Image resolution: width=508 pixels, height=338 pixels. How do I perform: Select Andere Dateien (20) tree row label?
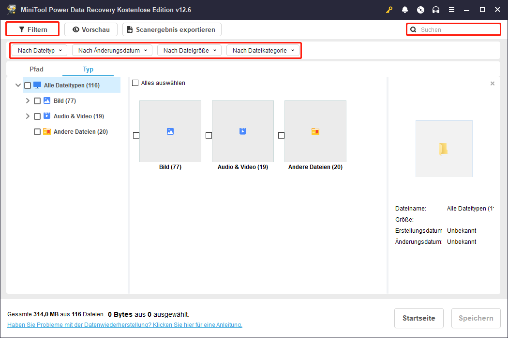coord(81,132)
